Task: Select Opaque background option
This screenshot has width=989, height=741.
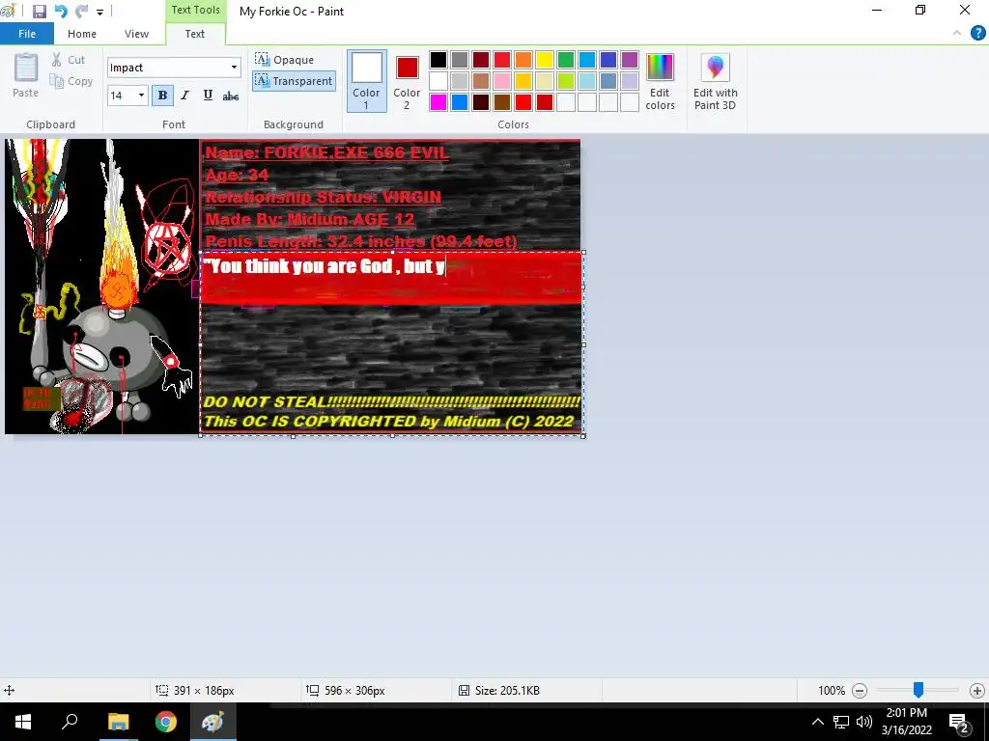Action: tap(285, 60)
